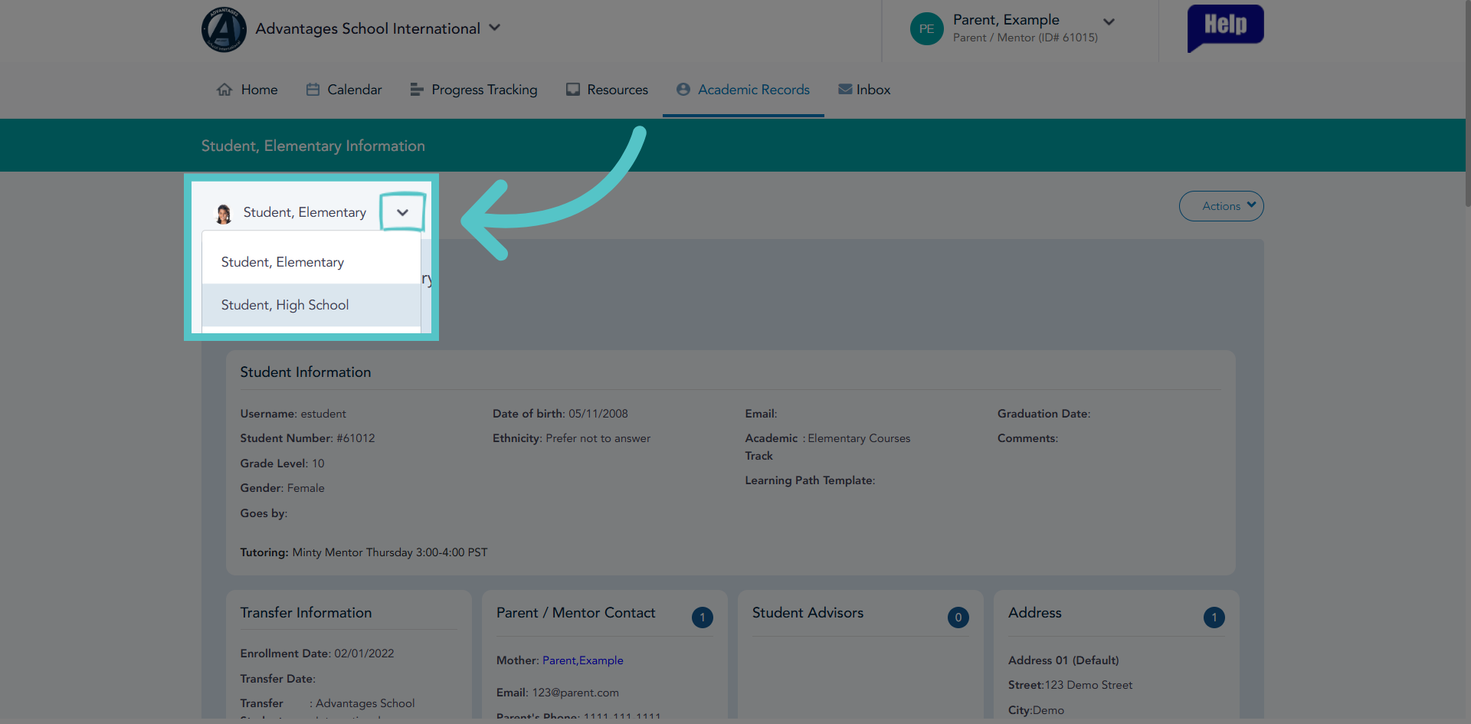
Task: Select the Academic Records tab
Action: (743, 90)
